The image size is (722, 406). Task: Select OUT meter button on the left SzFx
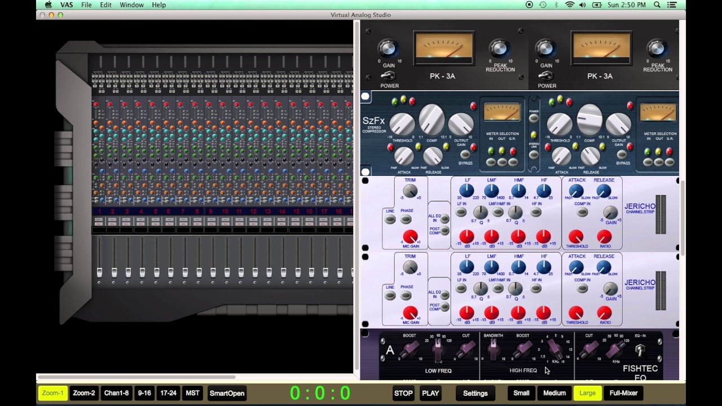[x=502, y=162]
